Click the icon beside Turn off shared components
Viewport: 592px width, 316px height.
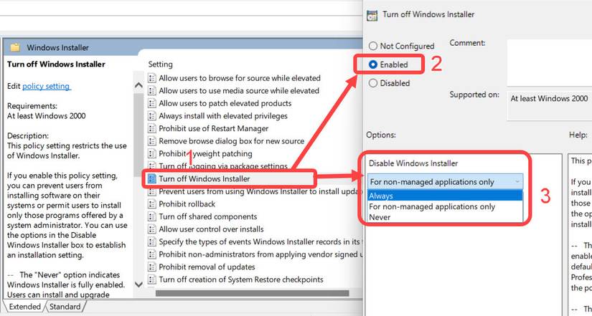point(151,216)
